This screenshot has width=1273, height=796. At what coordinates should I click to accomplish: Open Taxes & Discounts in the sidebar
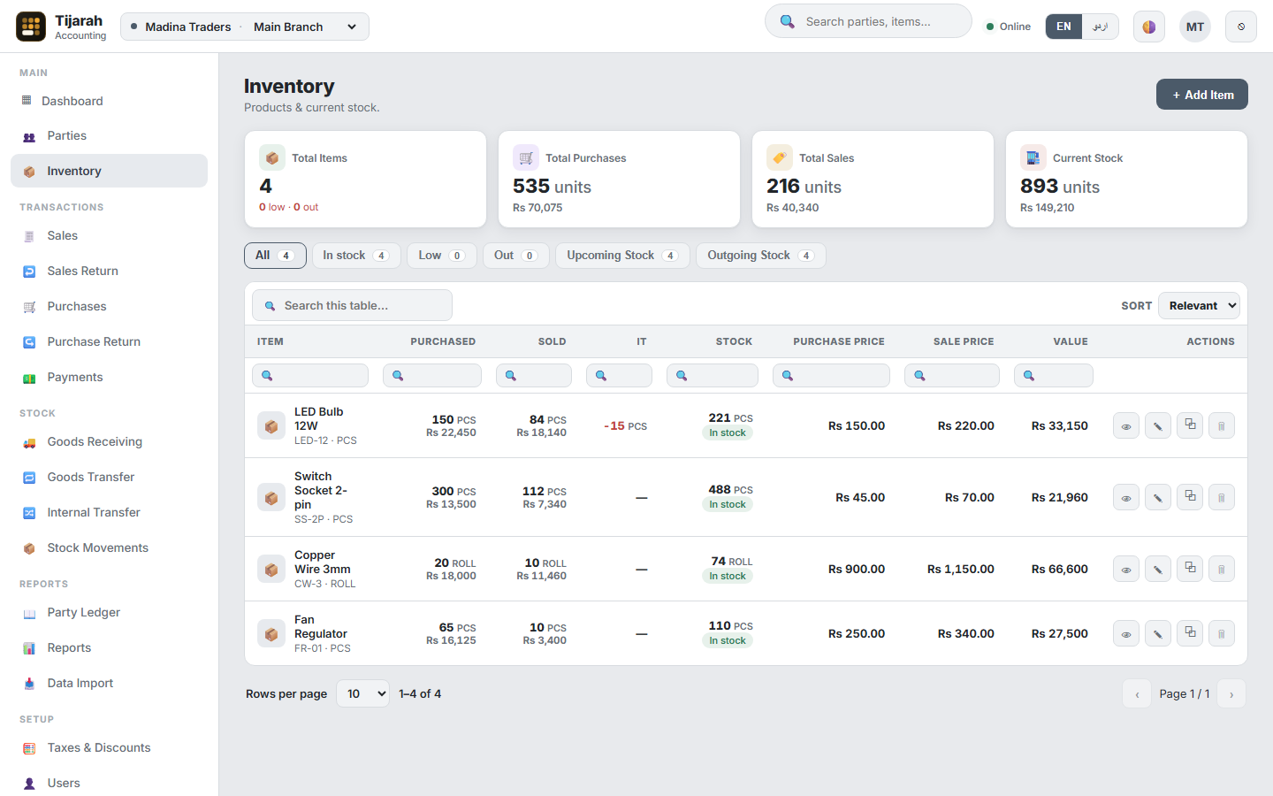coord(109,747)
